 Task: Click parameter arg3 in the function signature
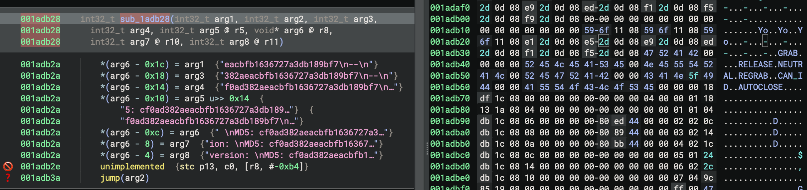[363, 19]
